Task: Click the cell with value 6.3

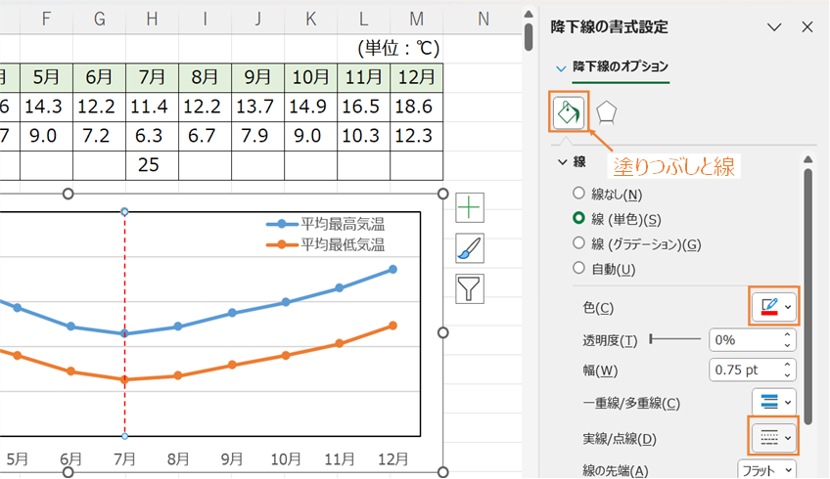Action: pyautogui.click(x=152, y=136)
